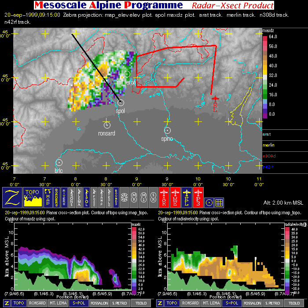308x308 pixels.
Task: Click the grid icon in toolbar
Action: 220,202
